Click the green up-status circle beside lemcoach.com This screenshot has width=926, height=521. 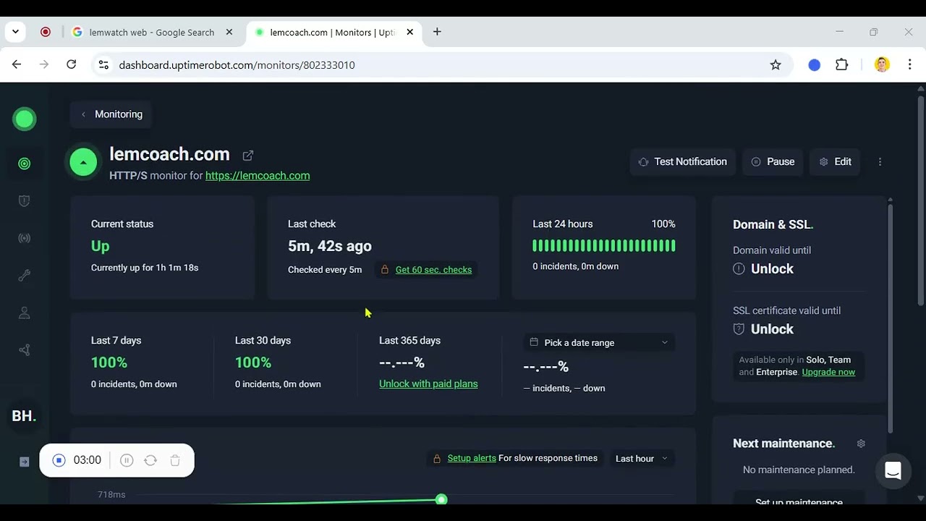pos(83,162)
